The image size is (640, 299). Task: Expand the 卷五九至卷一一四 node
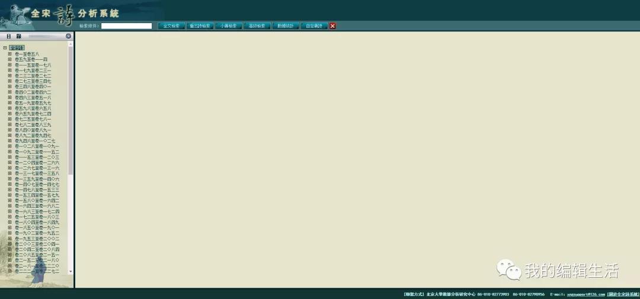click(x=10, y=60)
